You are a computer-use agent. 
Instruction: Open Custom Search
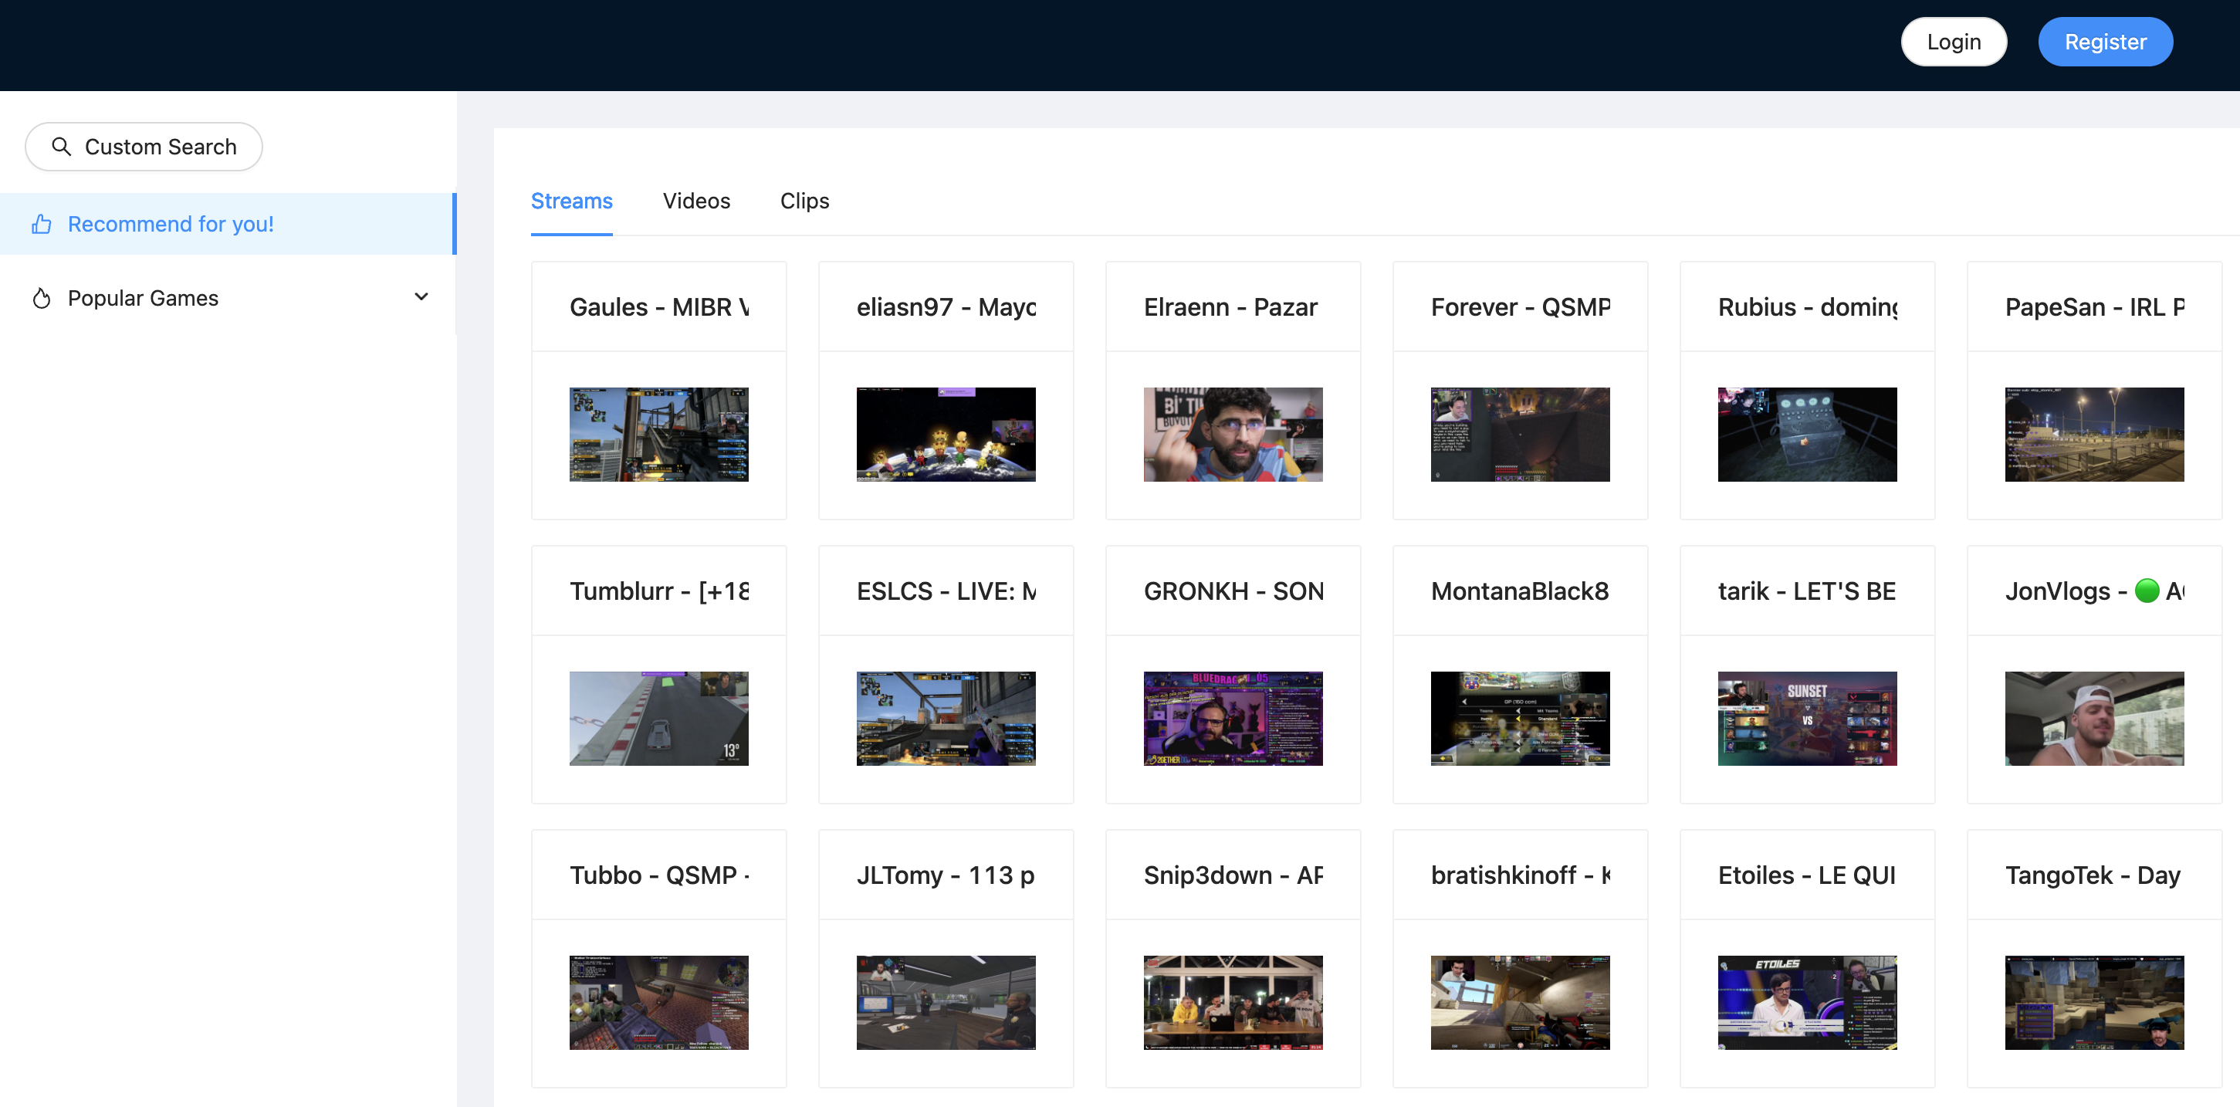[144, 146]
